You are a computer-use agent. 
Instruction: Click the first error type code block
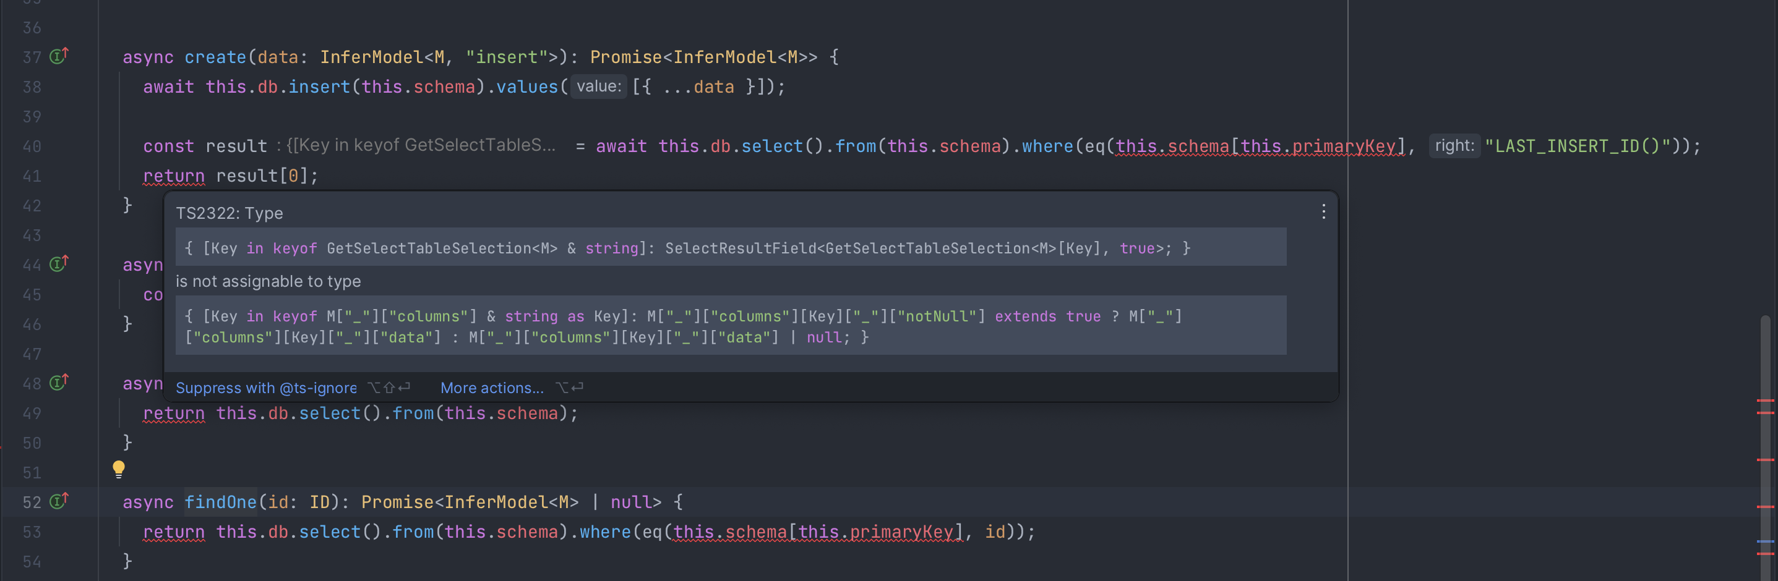(x=730, y=247)
